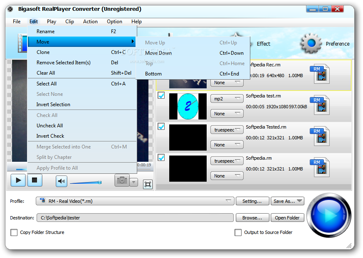Viewport: 363px width, 258px height.
Task: Click the Effect toolbar button
Action: point(264,44)
